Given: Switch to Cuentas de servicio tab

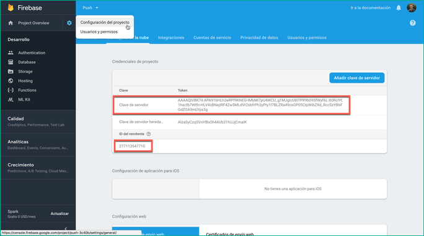Looking at the screenshot, I should click(212, 38).
